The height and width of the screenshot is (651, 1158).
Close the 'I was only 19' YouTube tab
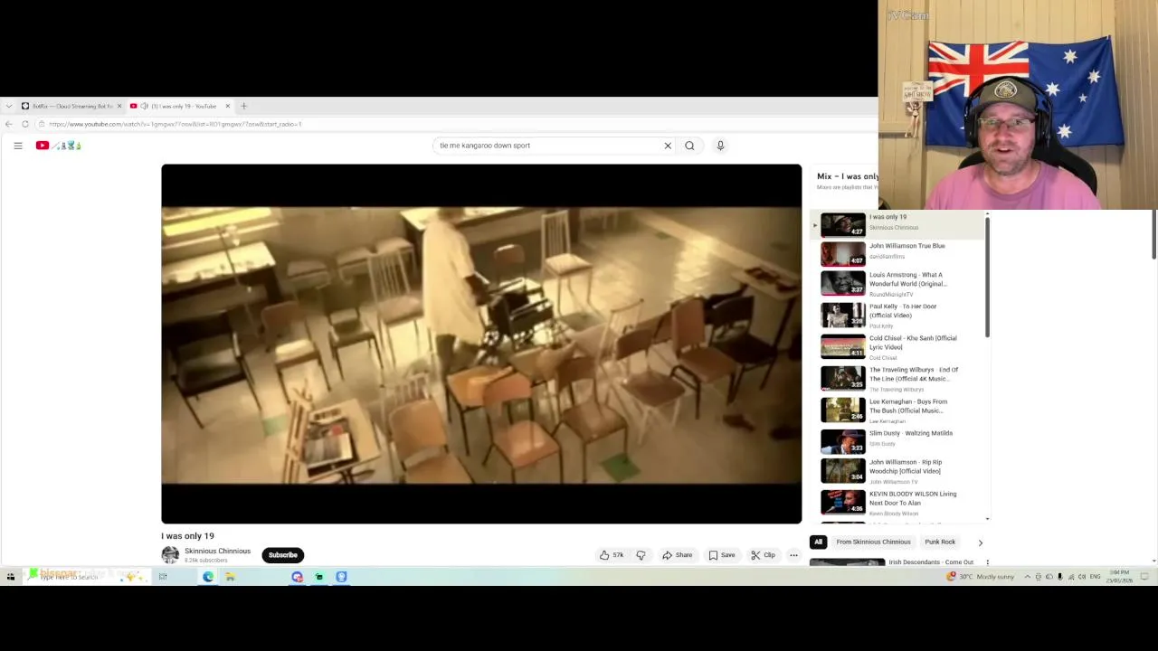click(227, 106)
